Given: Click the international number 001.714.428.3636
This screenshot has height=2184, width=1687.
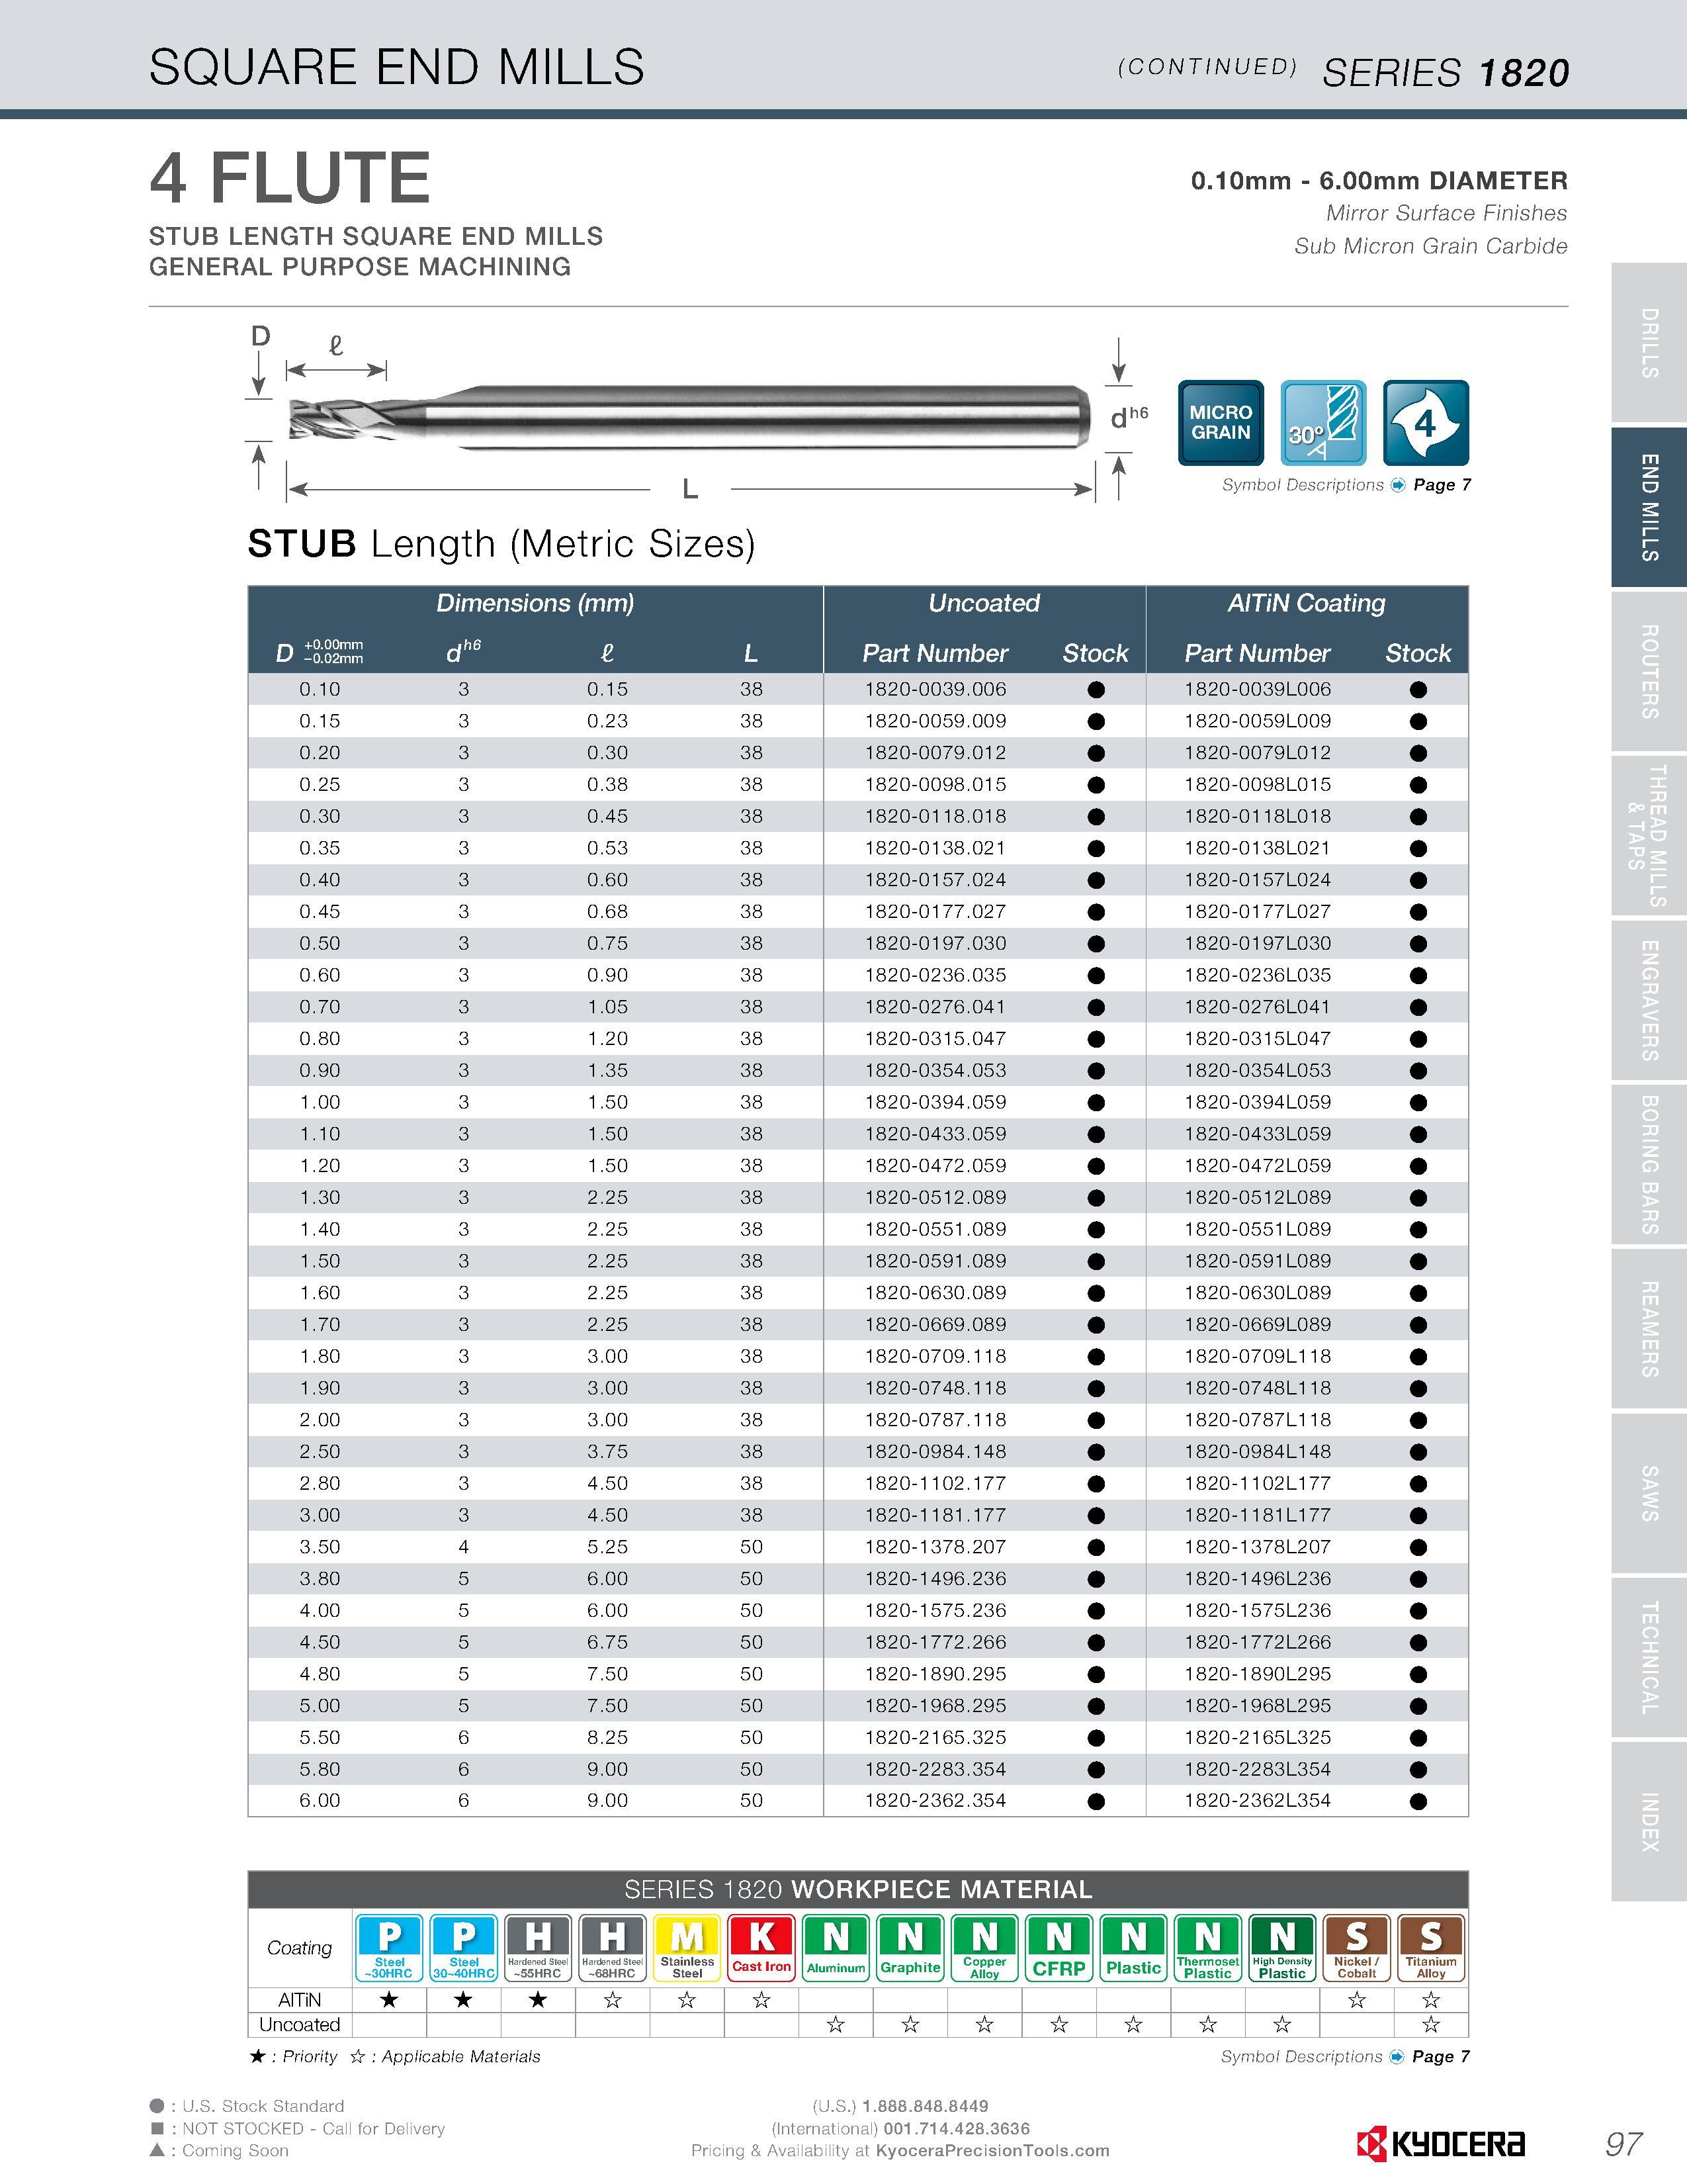Looking at the screenshot, I should [957, 2128].
